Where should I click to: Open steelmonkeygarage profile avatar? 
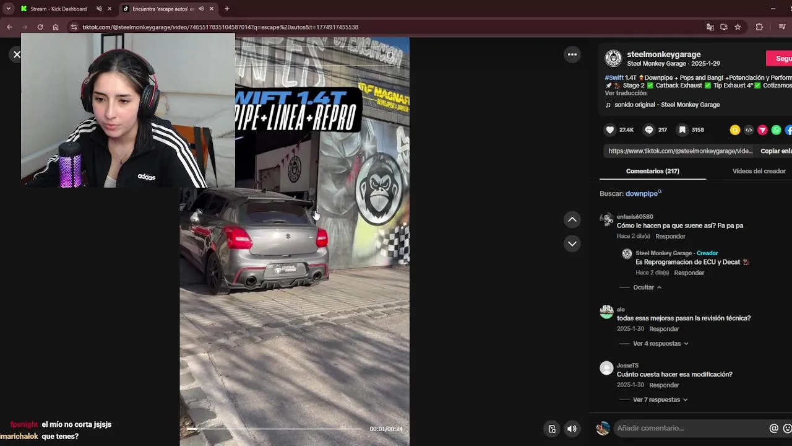pos(613,58)
